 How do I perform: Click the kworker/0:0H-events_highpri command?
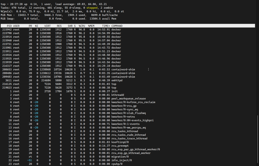click(x=133, y=120)
